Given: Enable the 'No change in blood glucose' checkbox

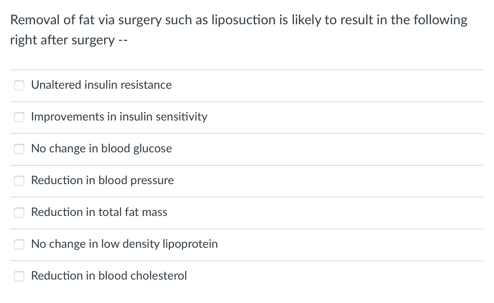Looking at the screenshot, I should [x=19, y=149].
